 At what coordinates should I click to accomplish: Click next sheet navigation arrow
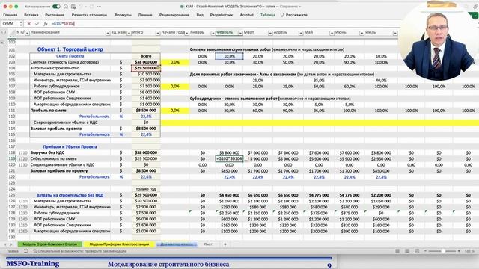tap(11, 244)
